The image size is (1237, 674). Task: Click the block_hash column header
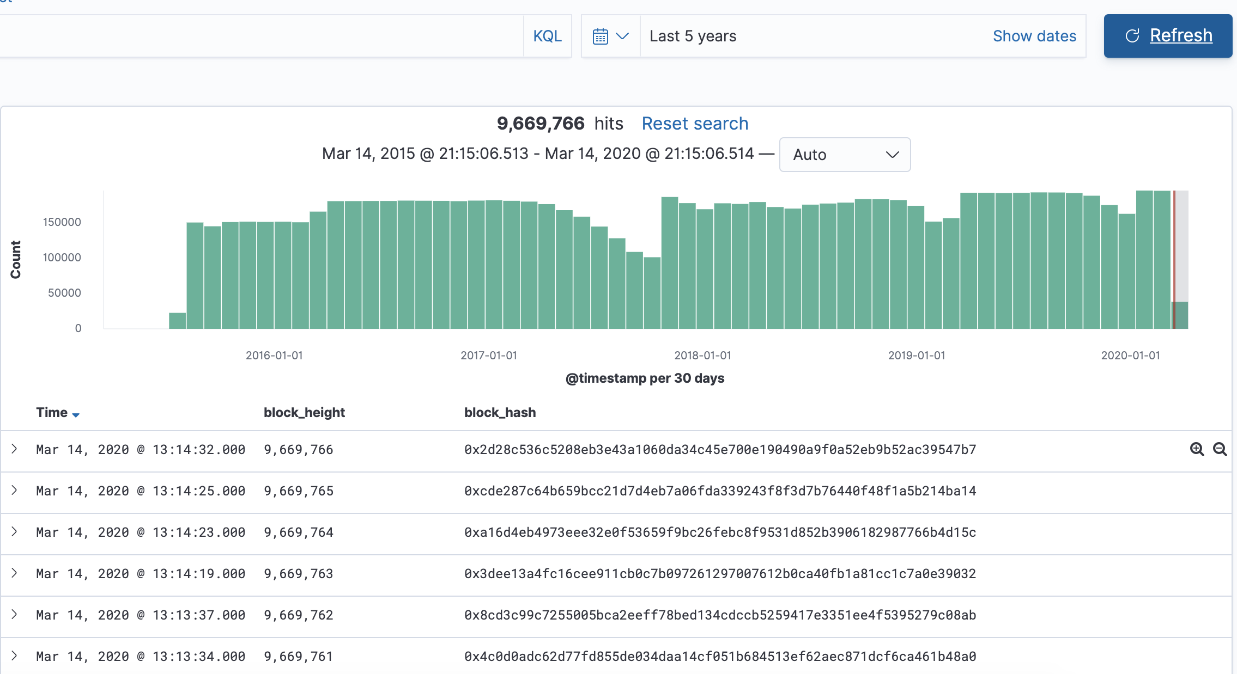(x=500, y=413)
